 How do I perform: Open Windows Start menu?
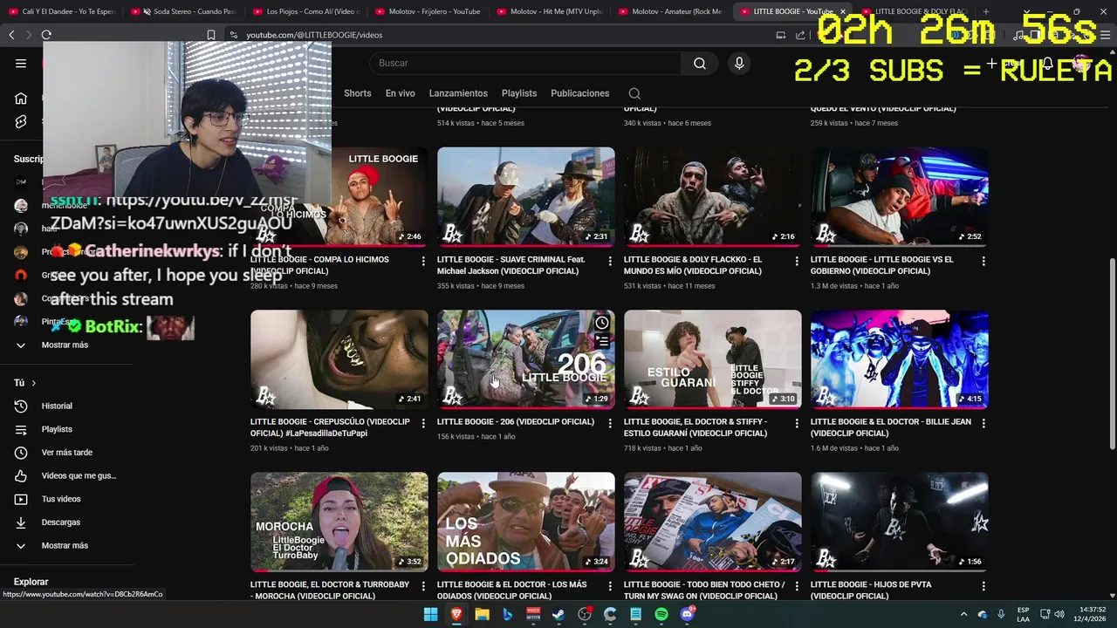(x=430, y=615)
